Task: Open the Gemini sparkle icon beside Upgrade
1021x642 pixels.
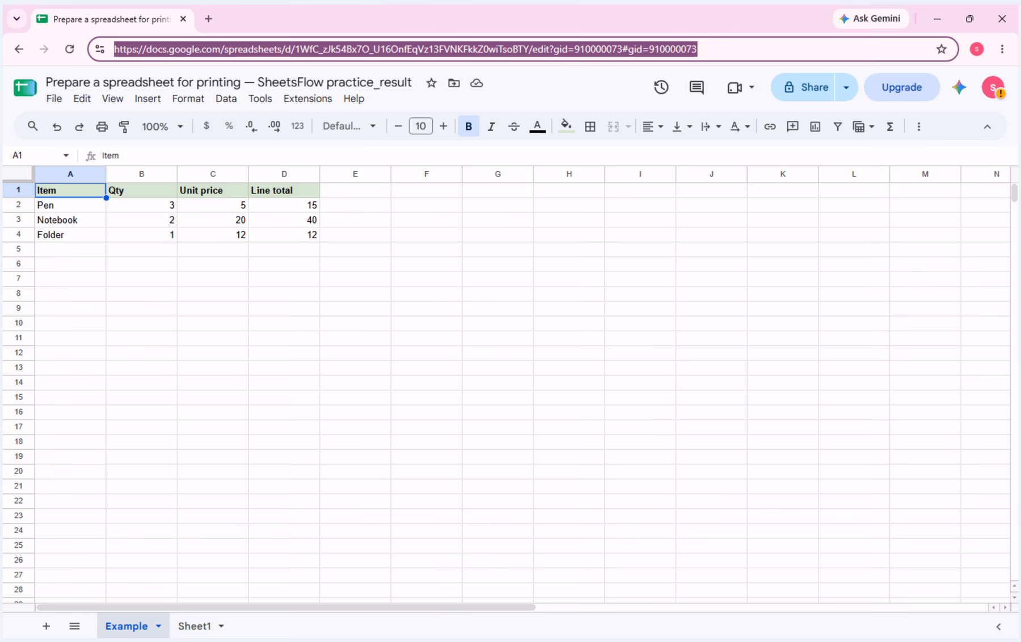Action: coord(959,87)
